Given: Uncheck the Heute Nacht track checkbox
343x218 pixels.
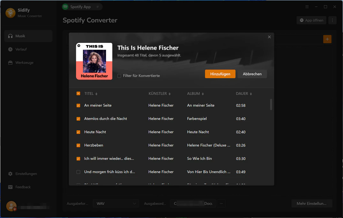Looking at the screenshot, I should click(x=78, y=132).
